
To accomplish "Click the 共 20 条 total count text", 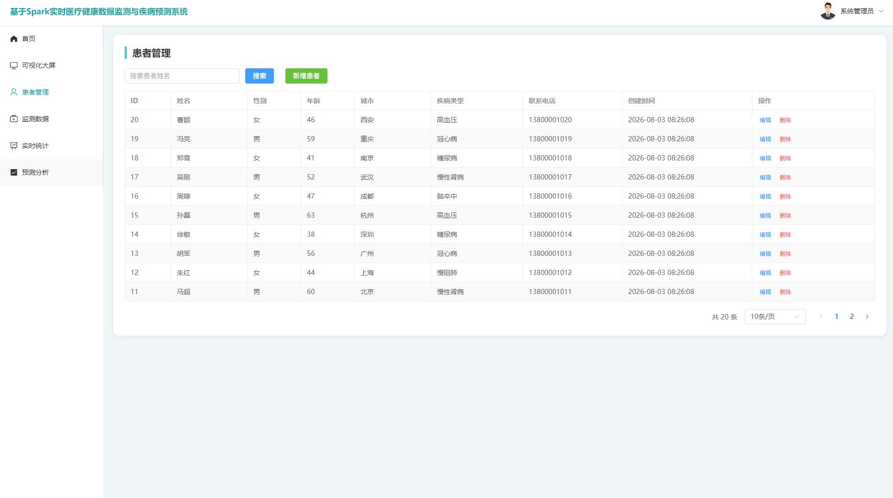I will click(x=724, y=317).
